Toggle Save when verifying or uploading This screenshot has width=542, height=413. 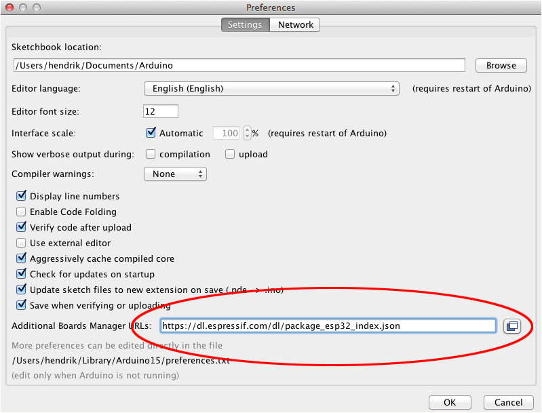coord(21,304)
